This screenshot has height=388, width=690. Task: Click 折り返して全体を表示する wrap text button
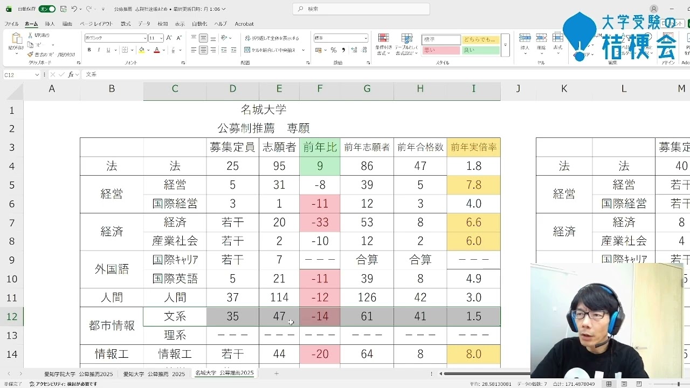[272, 38]
